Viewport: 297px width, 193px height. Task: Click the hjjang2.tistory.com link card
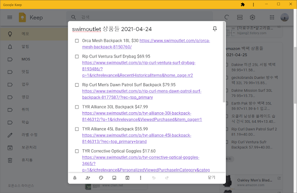254,31
